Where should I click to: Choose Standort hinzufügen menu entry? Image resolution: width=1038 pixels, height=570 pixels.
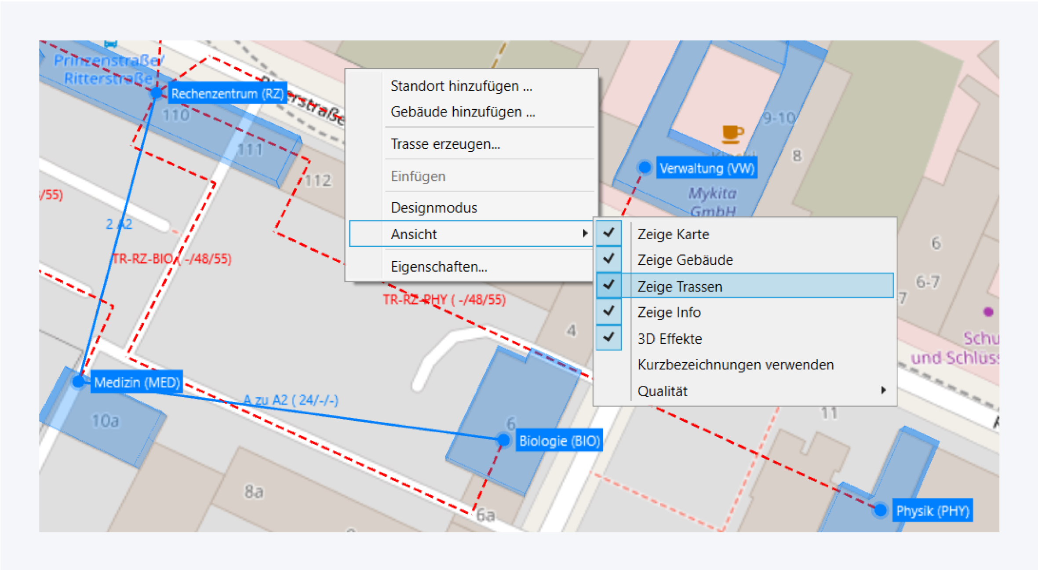tap(461, 86)
